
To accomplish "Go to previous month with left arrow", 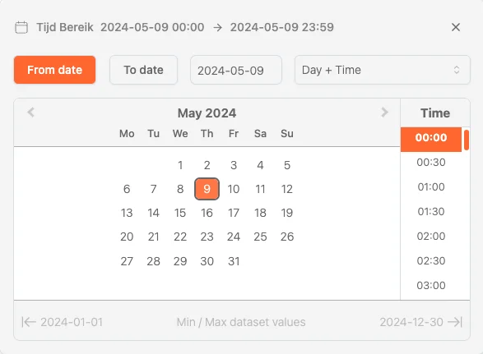I will 30,113.
